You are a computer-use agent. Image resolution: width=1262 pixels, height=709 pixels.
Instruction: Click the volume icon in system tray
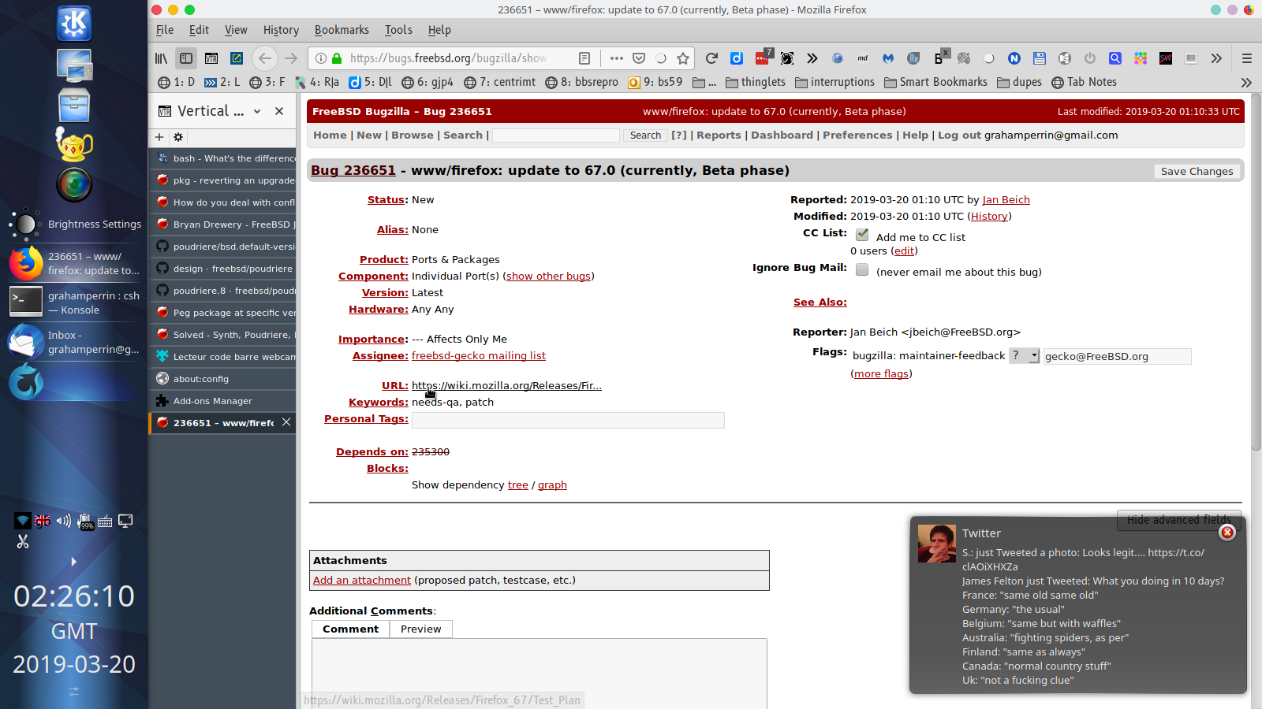point(64,521)
